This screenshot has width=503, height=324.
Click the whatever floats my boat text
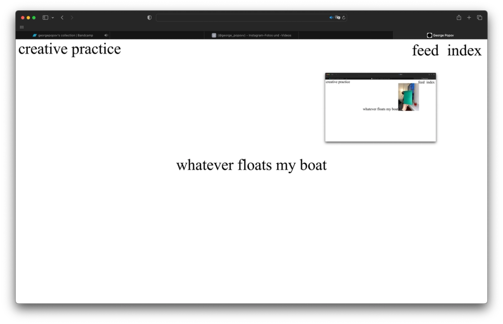point(251,165)
